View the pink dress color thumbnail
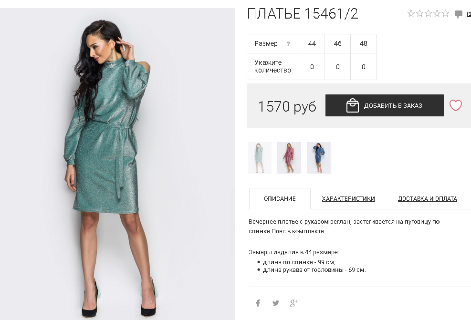The width and height of the screenshot is (471, 320). 289,158
